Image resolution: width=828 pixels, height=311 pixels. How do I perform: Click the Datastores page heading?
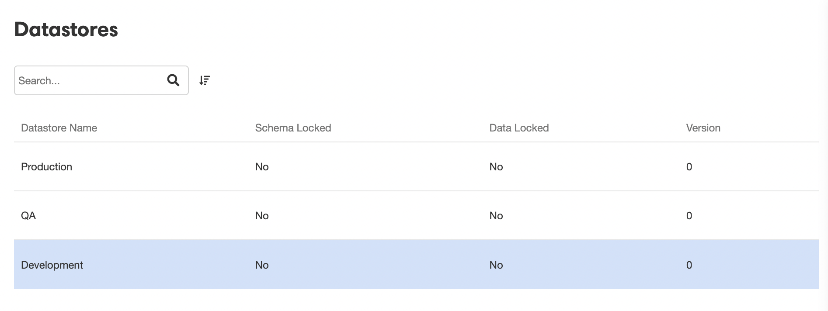click(x=66, y=30)
